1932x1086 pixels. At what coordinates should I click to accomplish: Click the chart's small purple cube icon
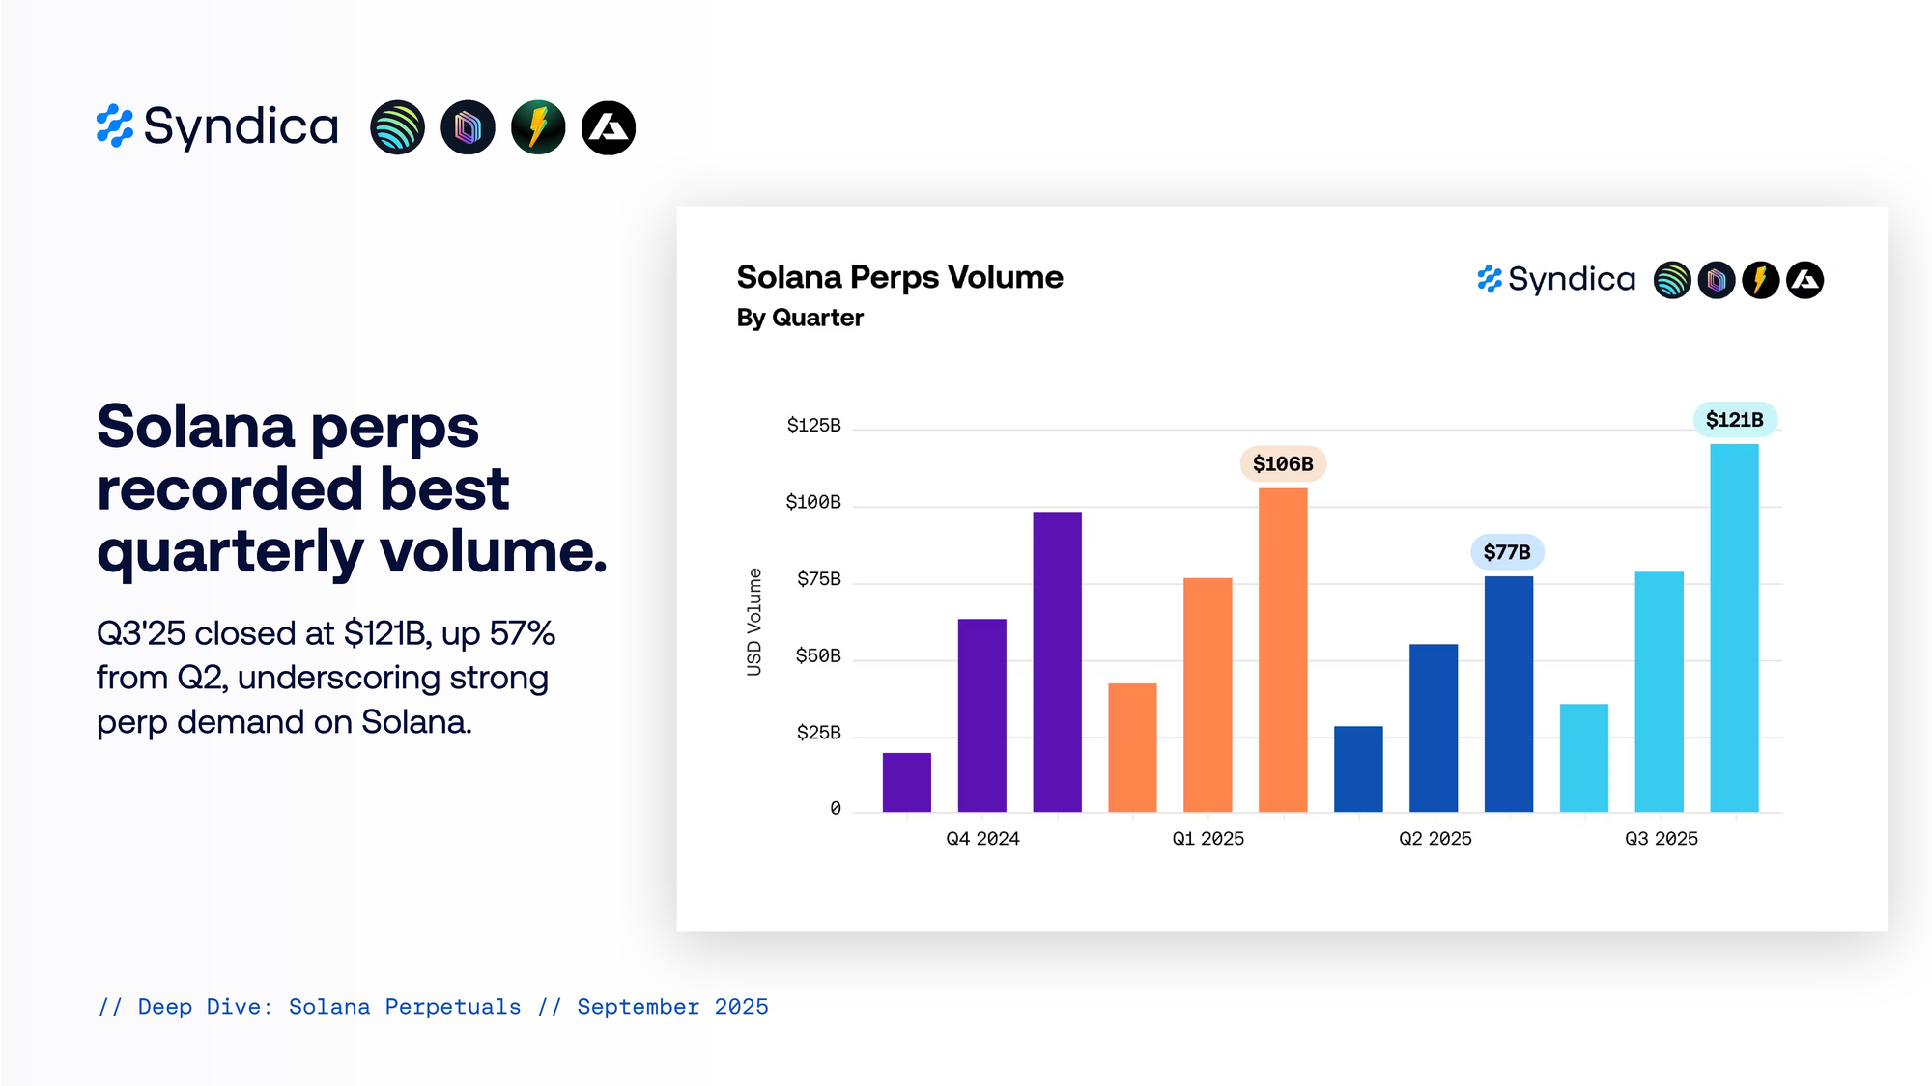click(1717, 280)
